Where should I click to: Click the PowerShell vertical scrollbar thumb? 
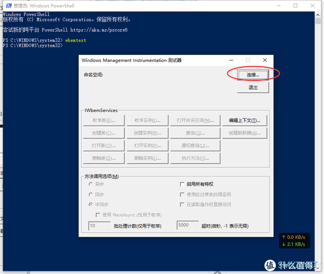point(318,21)
